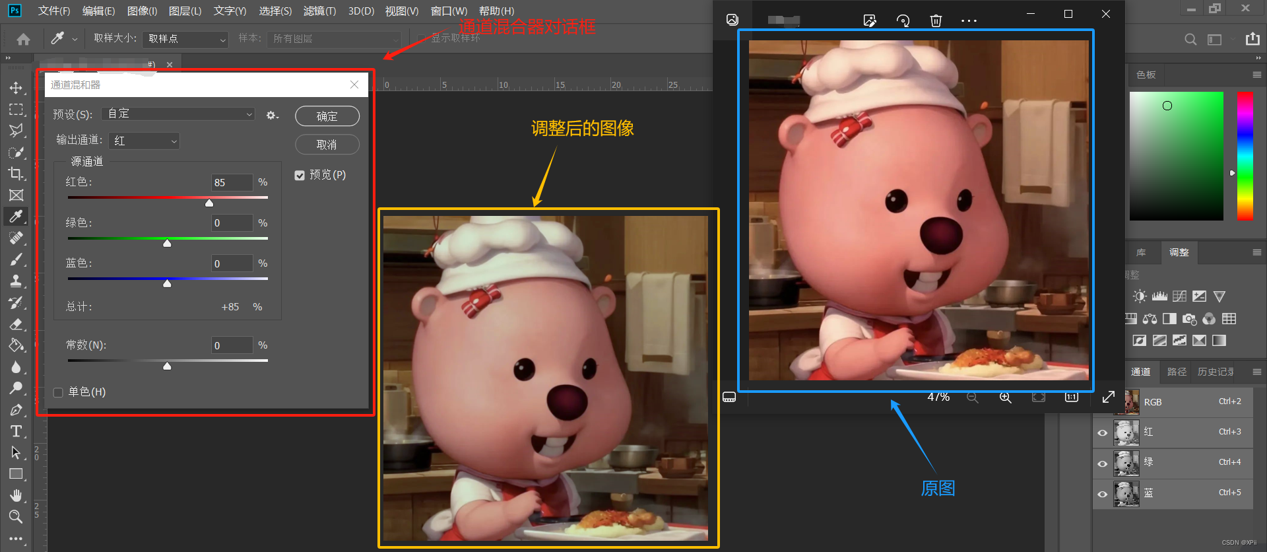Add a Curves adjustment
Screen dimensions: 1267x552
(x=1180, y=296)
